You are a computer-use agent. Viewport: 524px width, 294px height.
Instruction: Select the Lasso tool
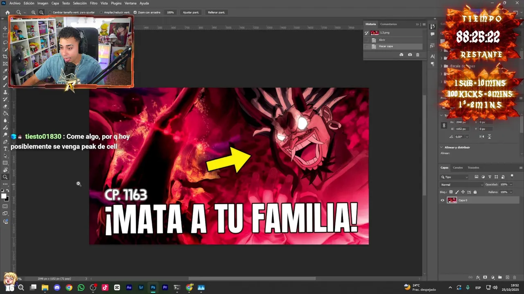[5, 42]
